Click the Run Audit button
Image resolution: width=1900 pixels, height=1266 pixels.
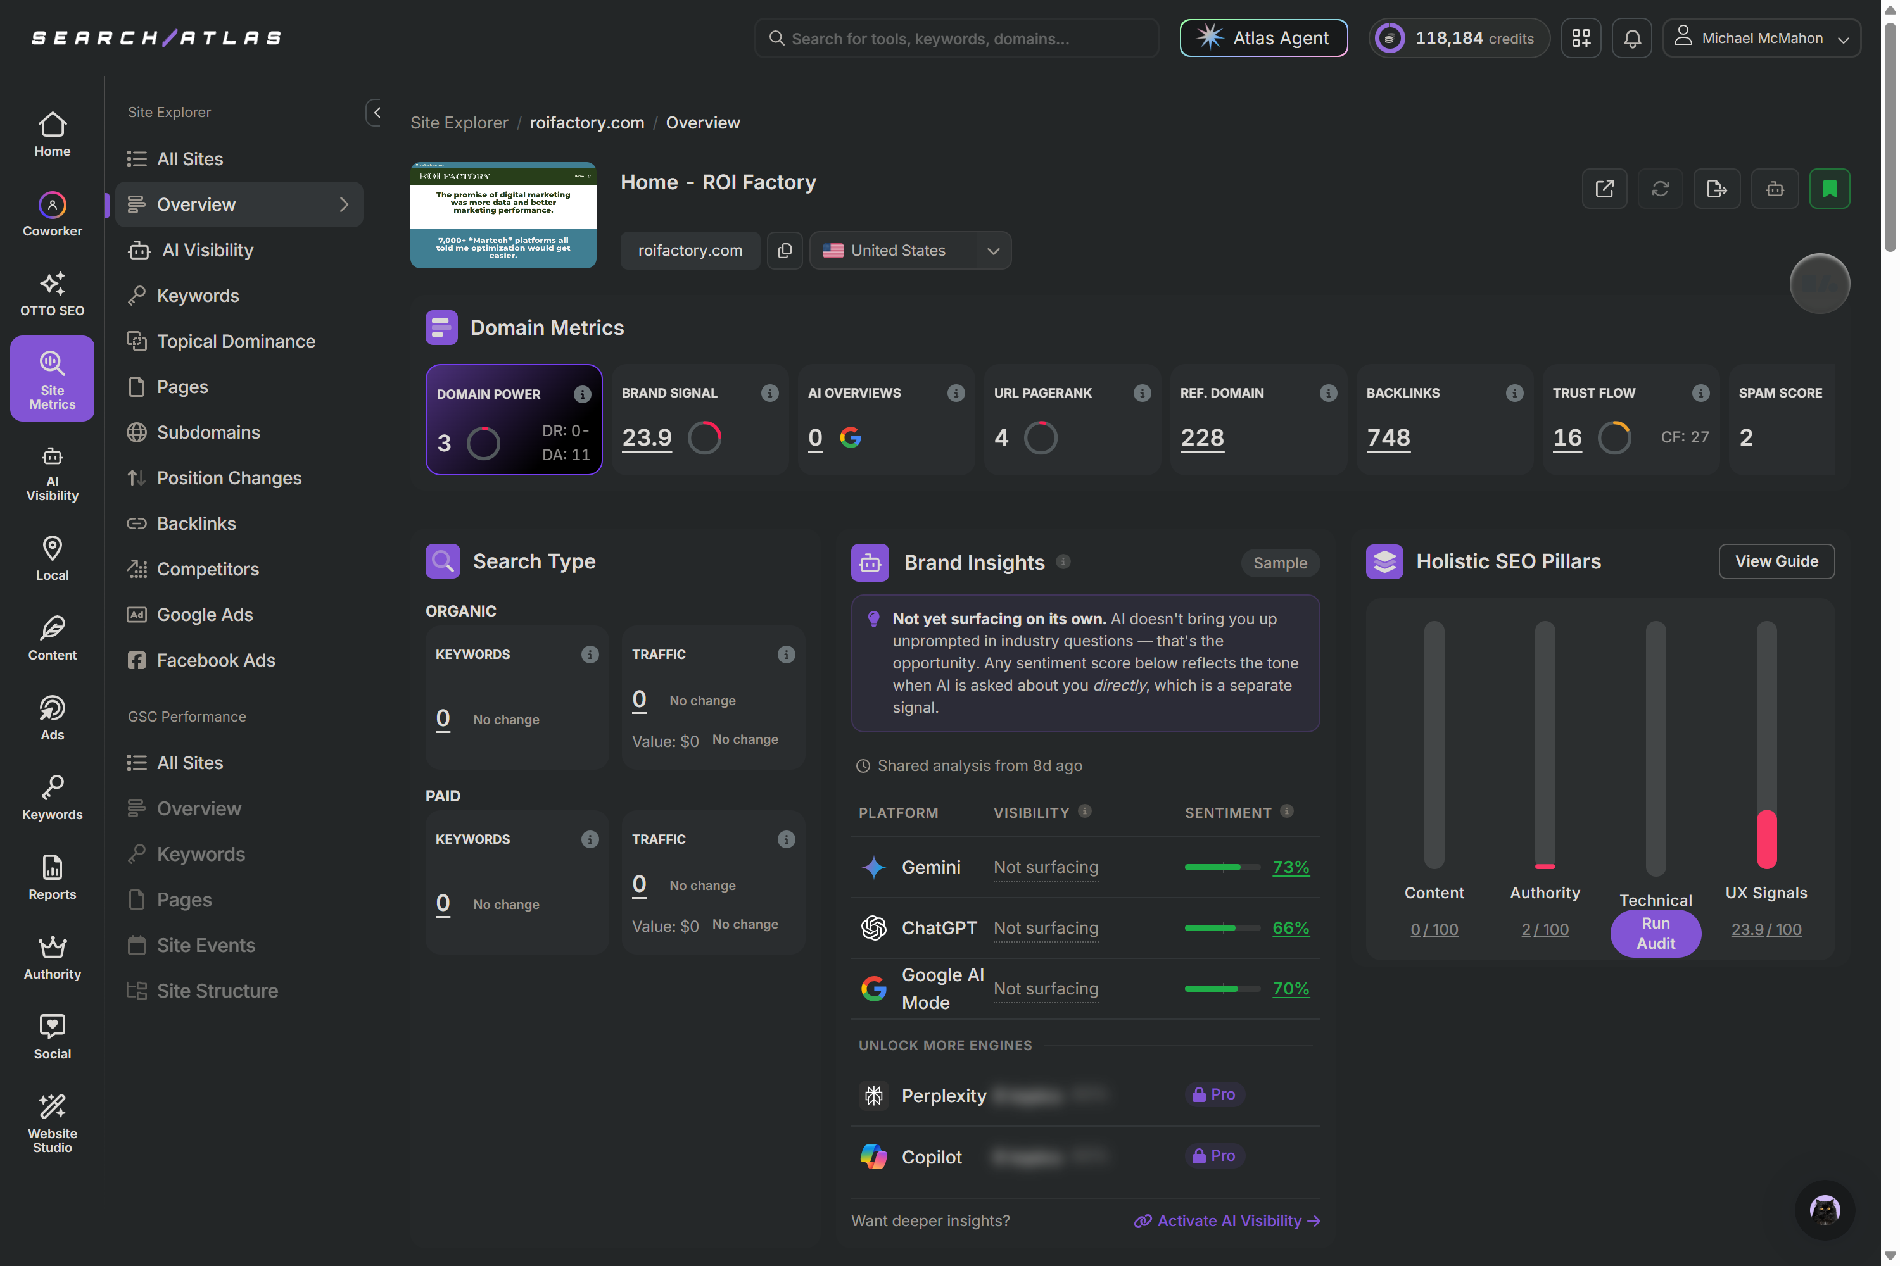pyautogui.click(x=1656, y=933)
